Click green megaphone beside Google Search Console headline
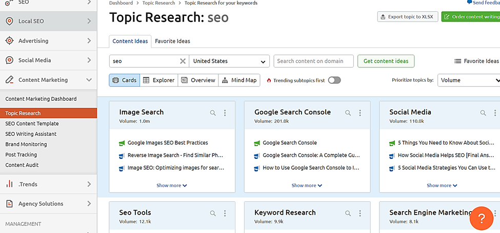The image size is (500, 233). (x=257, y=143)
